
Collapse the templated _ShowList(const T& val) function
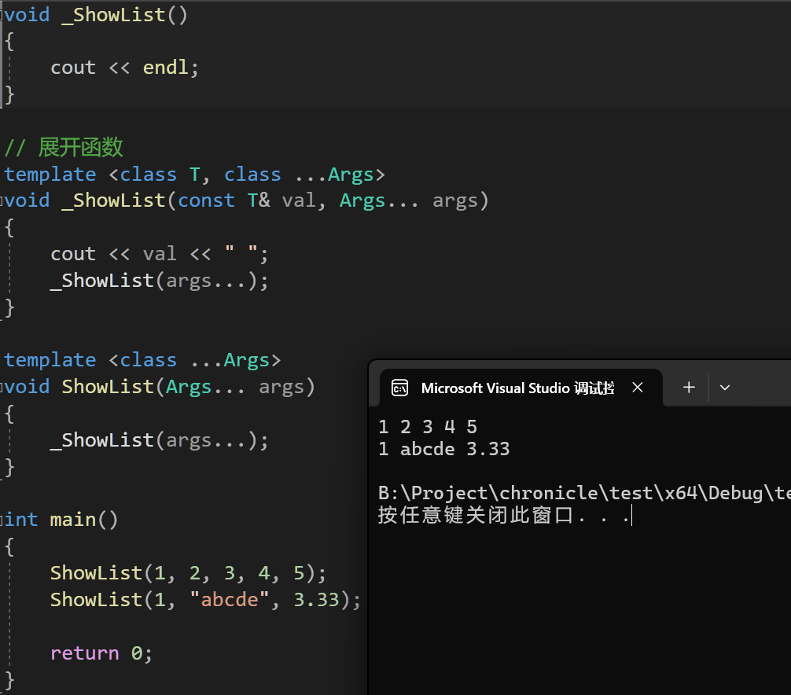tap(2, 201)
